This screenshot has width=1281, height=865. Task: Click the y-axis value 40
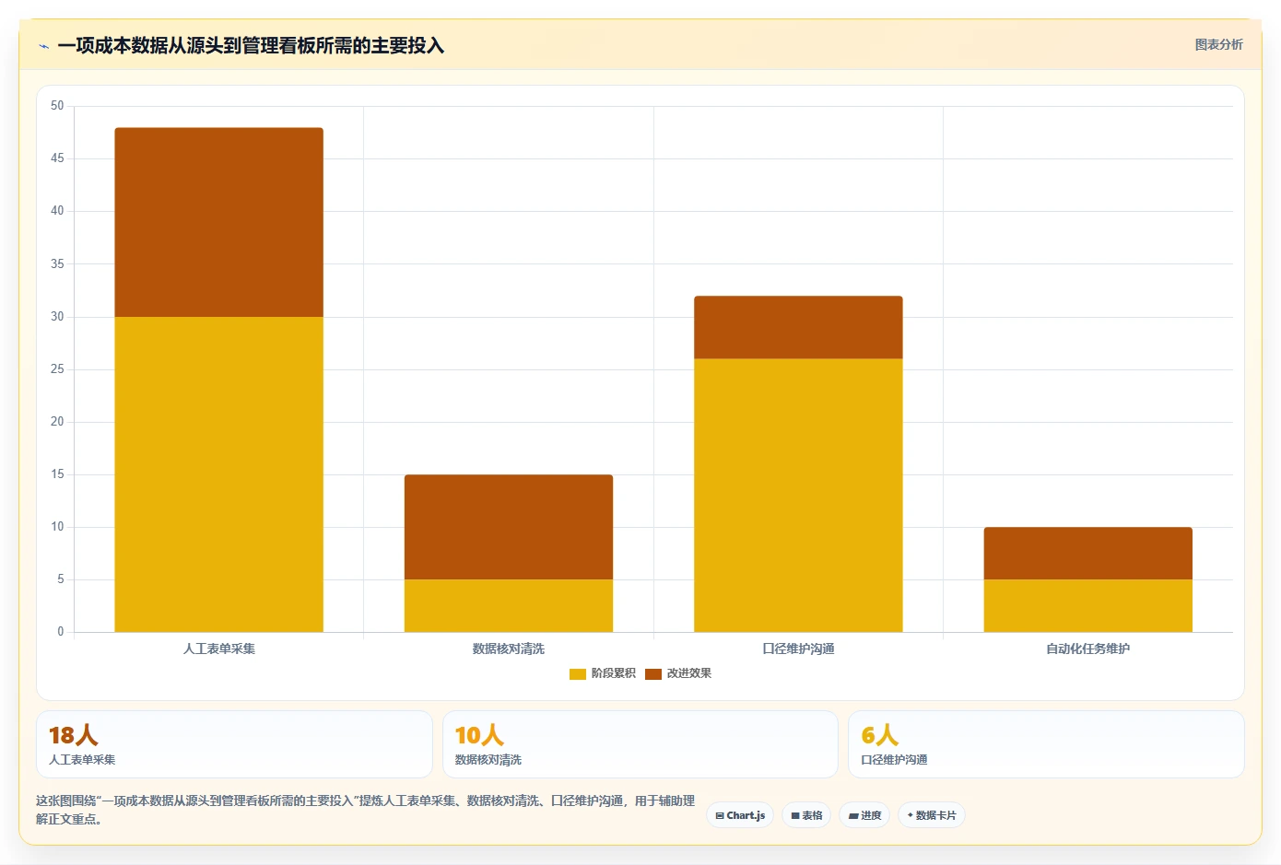click(57, 211)
